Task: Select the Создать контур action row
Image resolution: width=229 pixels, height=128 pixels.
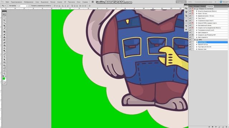Action: pyautogui.click(x=213, y=28)
